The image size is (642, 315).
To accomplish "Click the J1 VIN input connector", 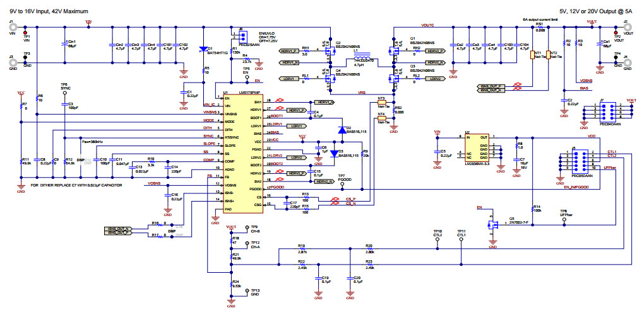I will coord(11,29).
